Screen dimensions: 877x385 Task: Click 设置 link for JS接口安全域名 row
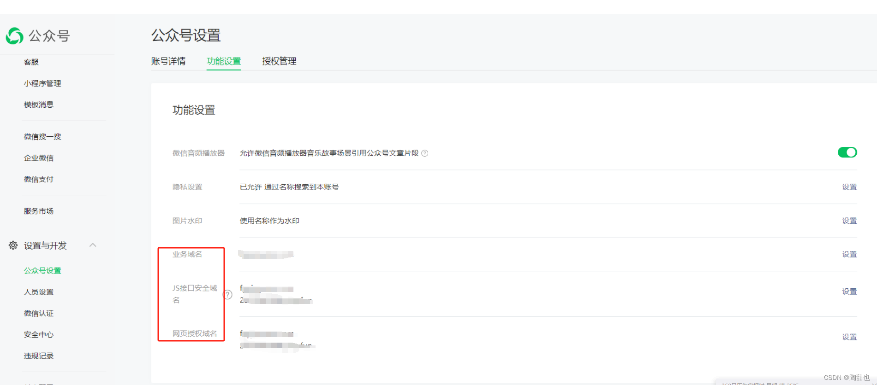pos(849,292)
